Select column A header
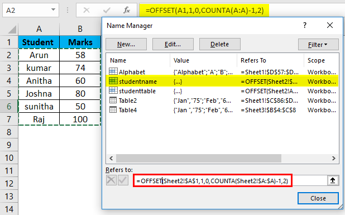Screen dimensions: 345x215 point(39,29)
